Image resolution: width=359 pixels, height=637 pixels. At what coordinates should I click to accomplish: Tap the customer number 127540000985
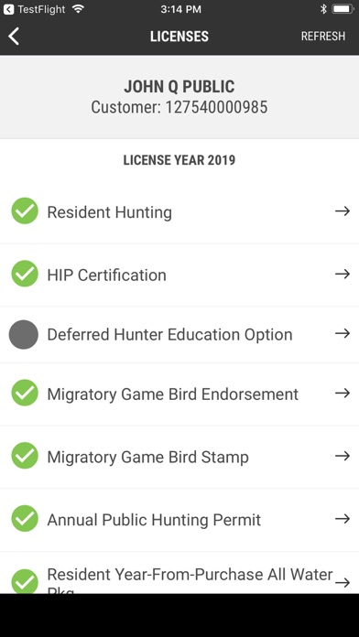[x=216, y=107]
